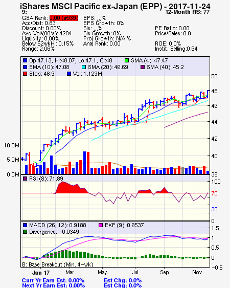Click the SMA (40): 45.2 label
This screenshot has width=230, height=288.
(165, 67)
